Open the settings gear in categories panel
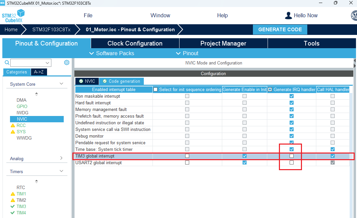This screenshot has width=357, height=218. pos(67,62)
